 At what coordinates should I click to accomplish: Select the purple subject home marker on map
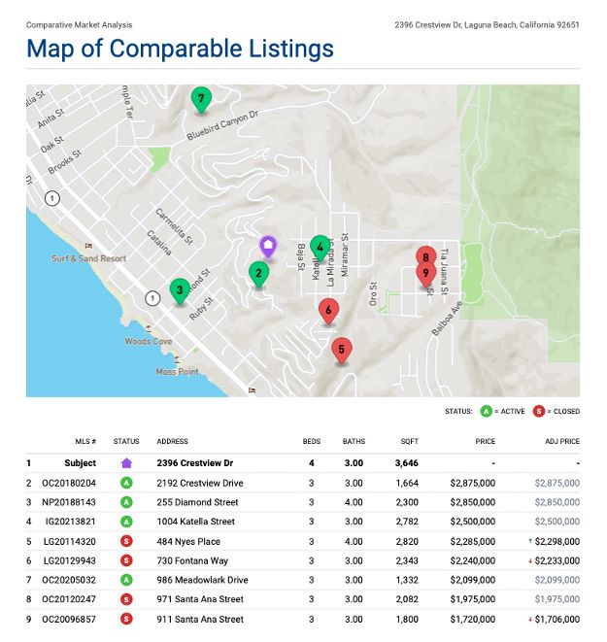[x=269, y=247]
